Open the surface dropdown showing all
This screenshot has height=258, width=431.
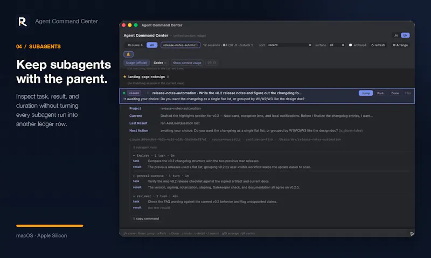pyautogui.click(x=336, y=45)
